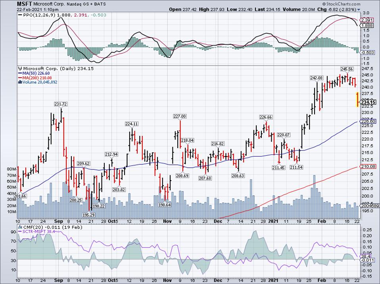
Task: Click the 234.15 last price axis tag
Action: 368,102
